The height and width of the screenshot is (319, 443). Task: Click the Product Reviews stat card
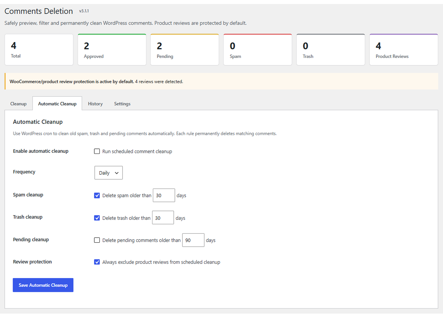pos(404,49)
